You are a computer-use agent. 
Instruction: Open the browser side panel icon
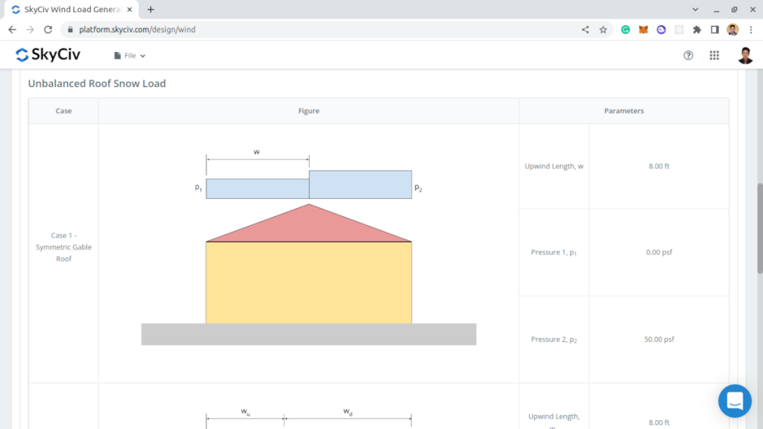(713, 29)
